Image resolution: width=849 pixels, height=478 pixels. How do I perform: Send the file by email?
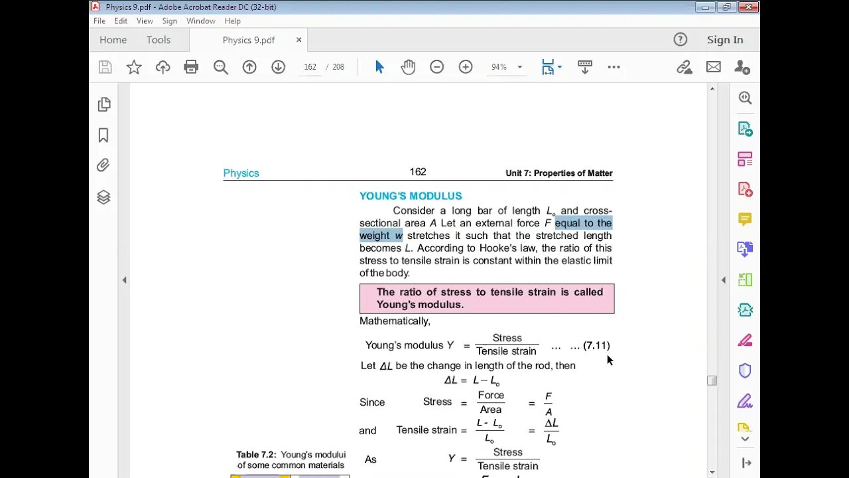pos(714,67)
